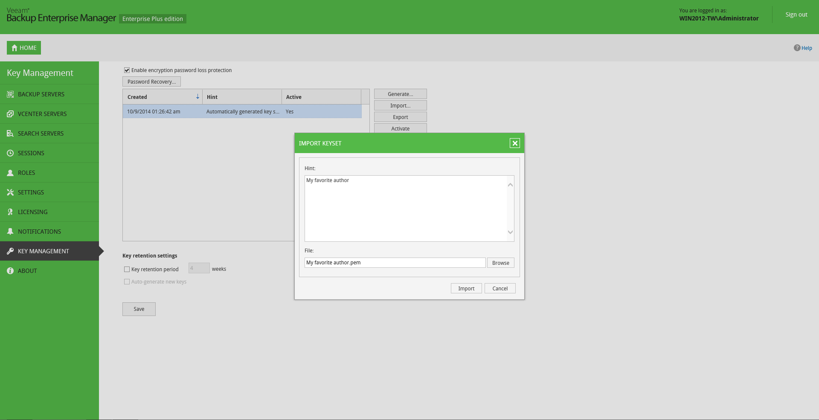Click the Key Management key icon

point(10,251)
